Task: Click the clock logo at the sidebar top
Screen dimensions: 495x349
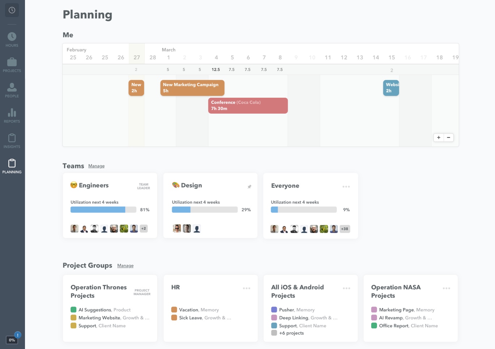Action: (12, 10)
